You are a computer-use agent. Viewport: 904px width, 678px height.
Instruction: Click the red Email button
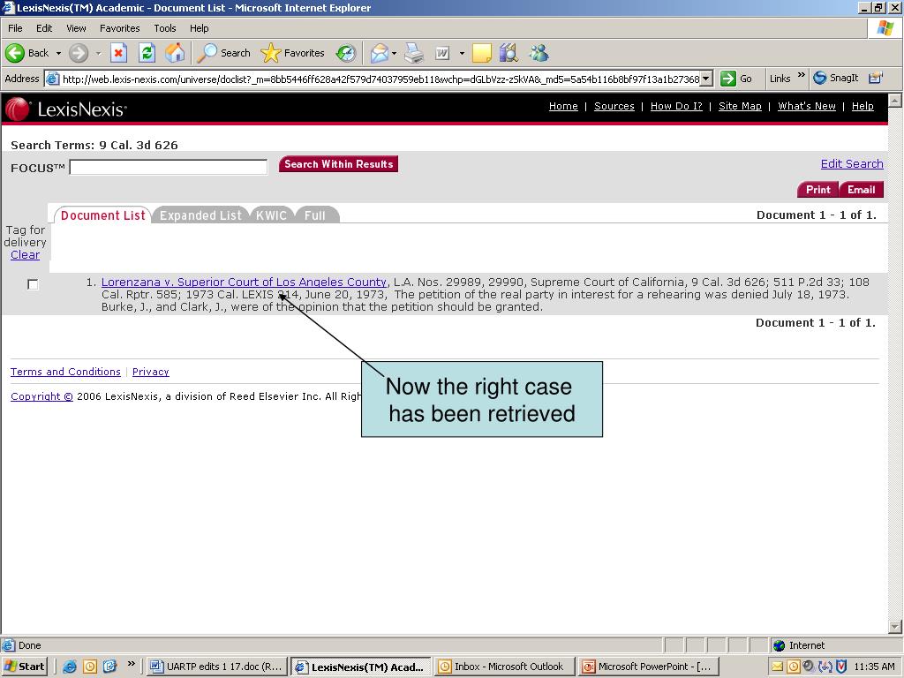862,190
